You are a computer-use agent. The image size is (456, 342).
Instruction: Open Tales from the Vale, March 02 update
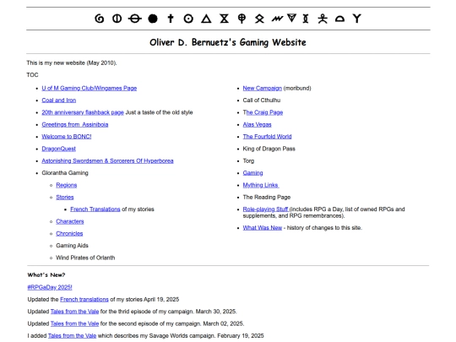tap(75, 323)
